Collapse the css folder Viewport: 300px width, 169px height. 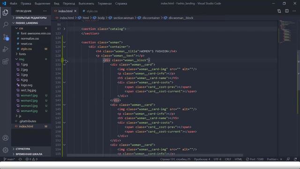click(21, 28)
